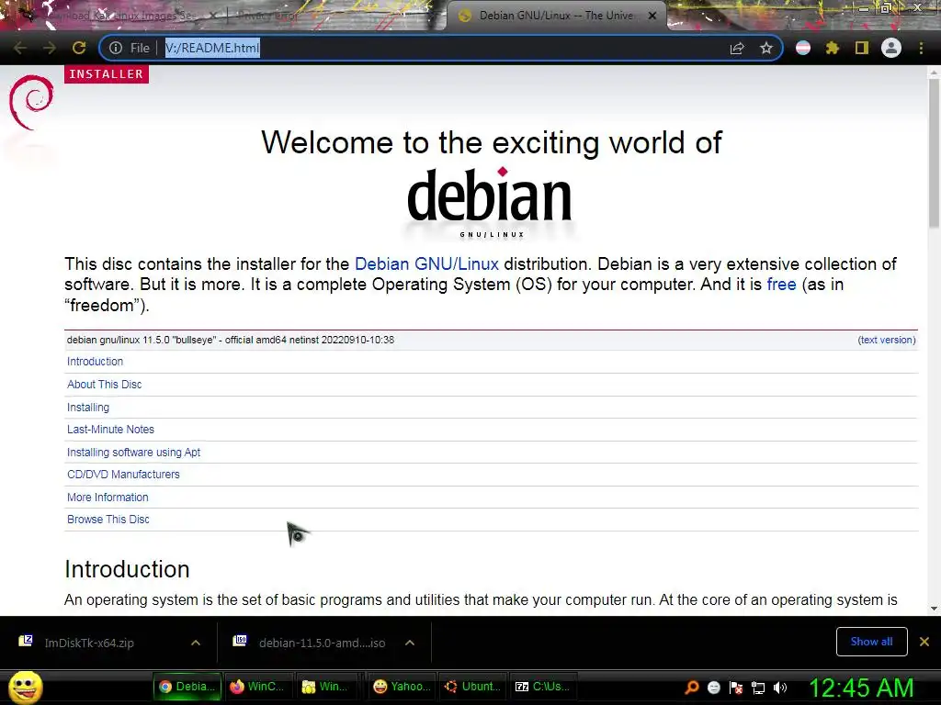The height and width of the screenshot is (705, 941).
Task: Click the Debian swirl logo
Action: 31,102
